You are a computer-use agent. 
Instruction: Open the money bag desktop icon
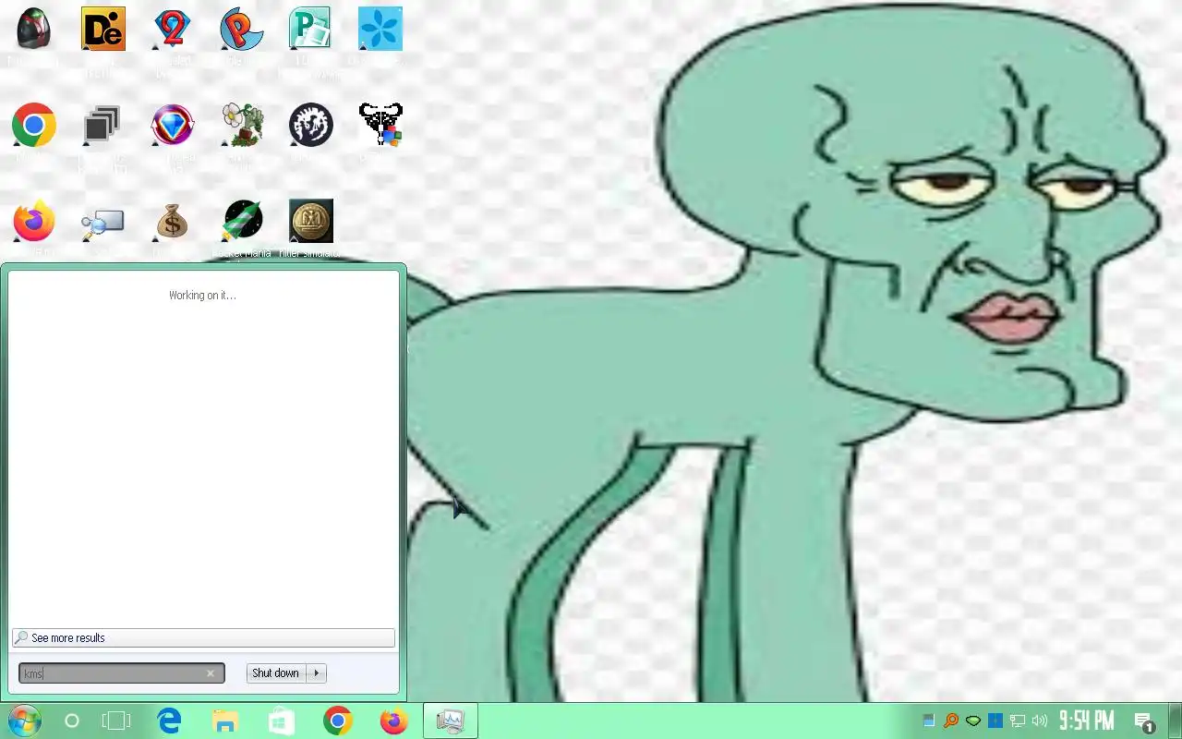[172, 222]
